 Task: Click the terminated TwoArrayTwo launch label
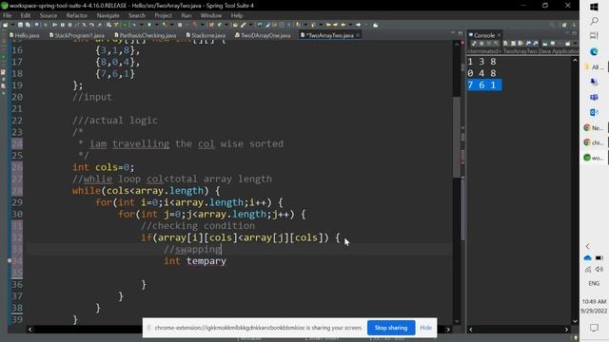(522, 51)
